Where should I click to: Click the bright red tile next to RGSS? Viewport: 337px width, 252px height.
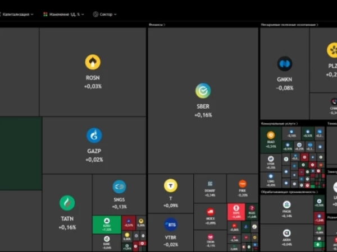[x=236, y=212]
